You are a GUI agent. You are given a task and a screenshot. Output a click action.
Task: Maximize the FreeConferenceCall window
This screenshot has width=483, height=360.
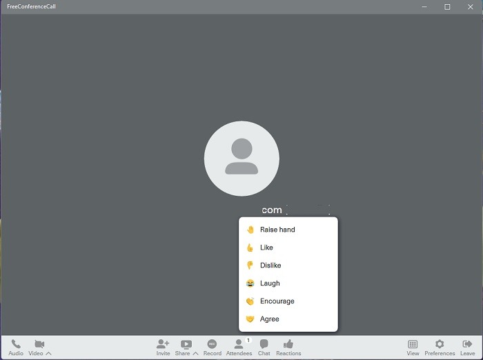click(447, 7)
